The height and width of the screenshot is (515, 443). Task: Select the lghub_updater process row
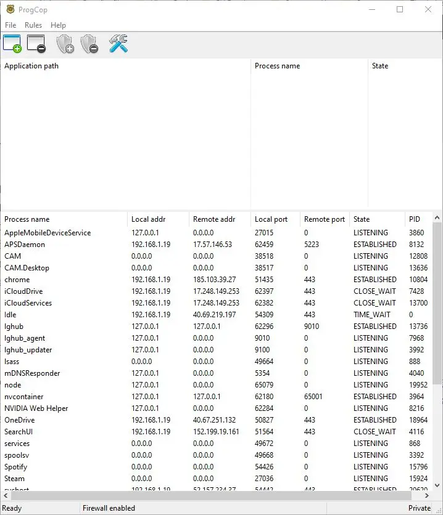click(x=216, y=350)
